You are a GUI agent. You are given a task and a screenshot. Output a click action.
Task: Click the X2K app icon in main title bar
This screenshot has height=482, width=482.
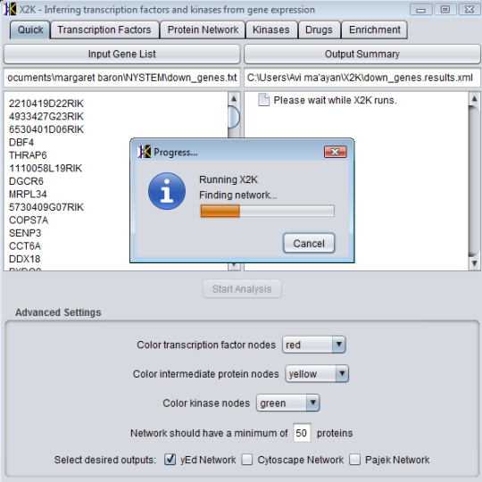pos(10,9)
